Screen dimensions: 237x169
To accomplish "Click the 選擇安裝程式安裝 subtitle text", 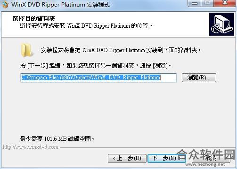I will 86,26.
